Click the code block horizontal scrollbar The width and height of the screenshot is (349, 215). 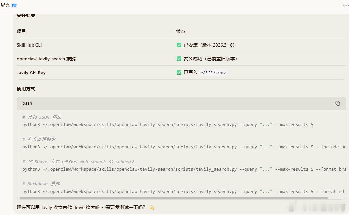click(174, 198)
